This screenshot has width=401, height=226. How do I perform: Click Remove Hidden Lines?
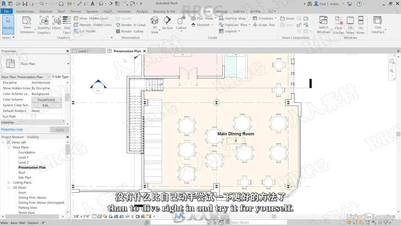coord(93,25)
